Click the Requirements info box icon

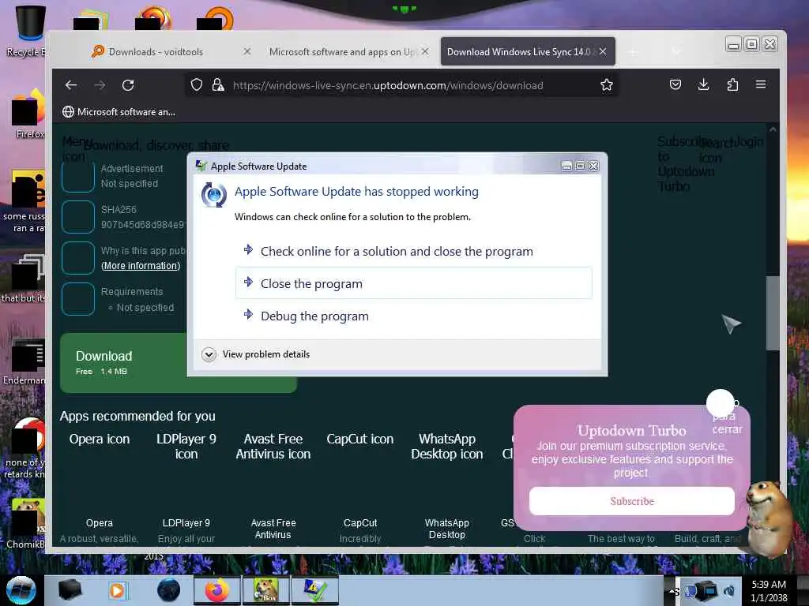(78, 299)
